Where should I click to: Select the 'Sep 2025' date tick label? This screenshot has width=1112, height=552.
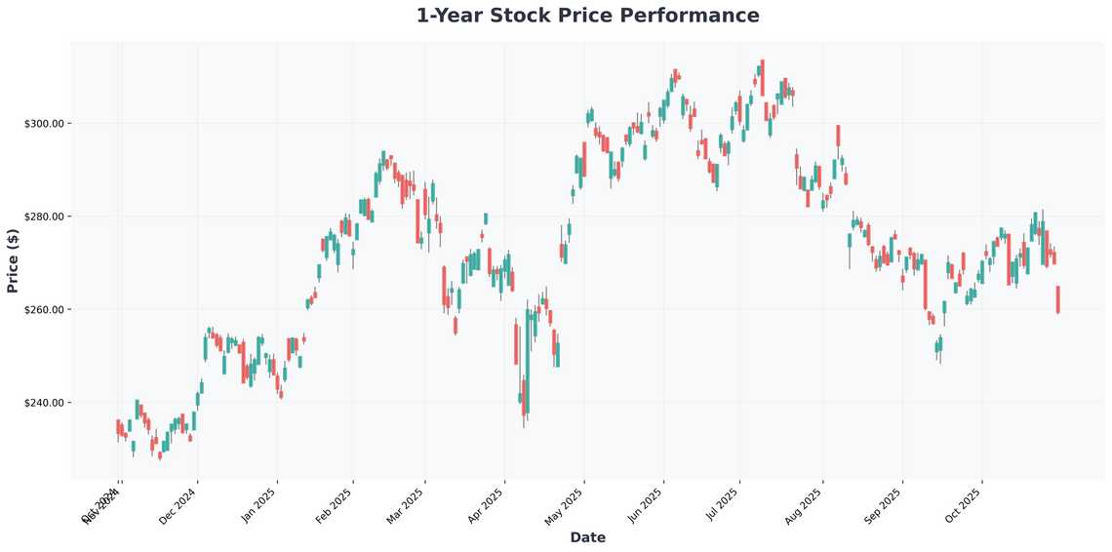tap(885, 505)
